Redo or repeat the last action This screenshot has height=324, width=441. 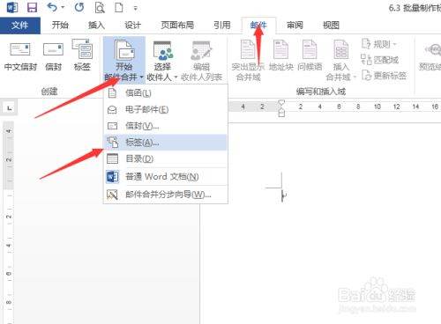coord(79,7)
